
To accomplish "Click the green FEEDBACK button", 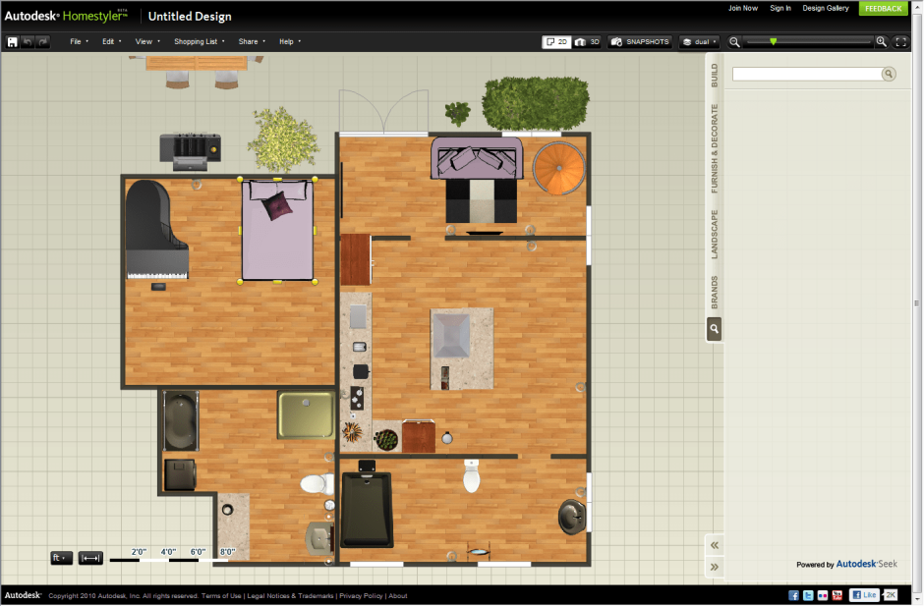I will (x=884, y=8).
